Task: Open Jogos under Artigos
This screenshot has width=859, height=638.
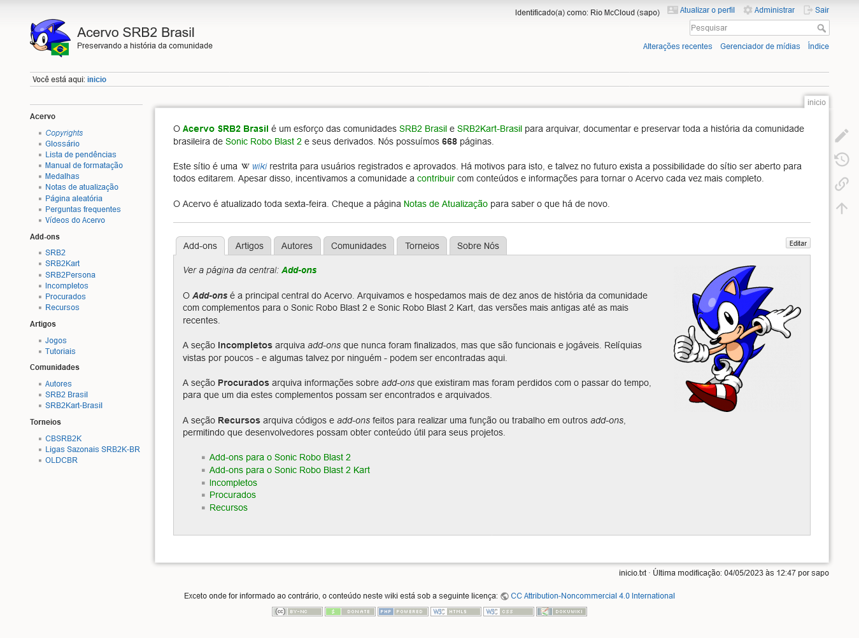Action: (56, 341)
